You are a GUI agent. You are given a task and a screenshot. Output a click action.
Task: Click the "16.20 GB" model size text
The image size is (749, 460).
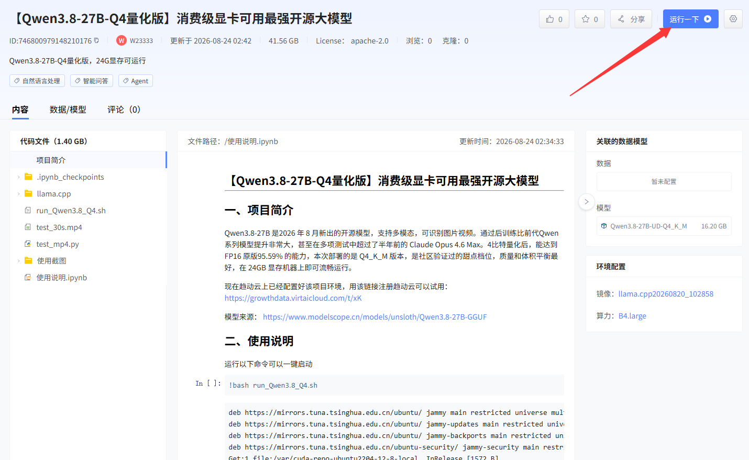tap(714, 226)
